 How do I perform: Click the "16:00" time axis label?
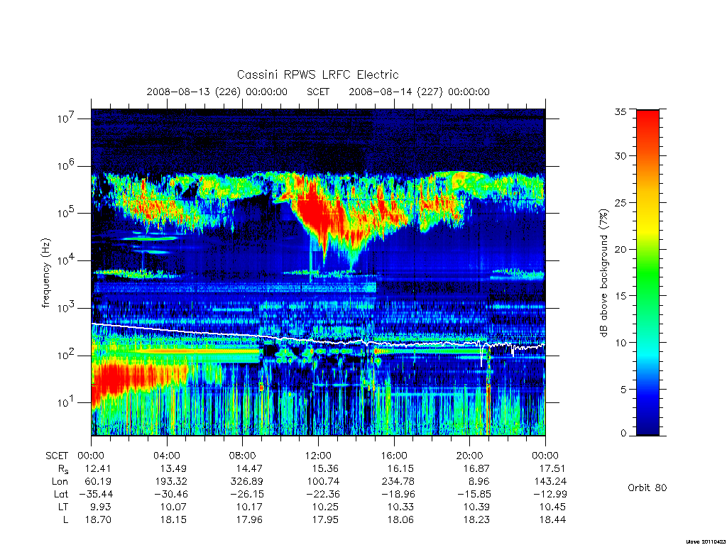(x=394, y=456)
